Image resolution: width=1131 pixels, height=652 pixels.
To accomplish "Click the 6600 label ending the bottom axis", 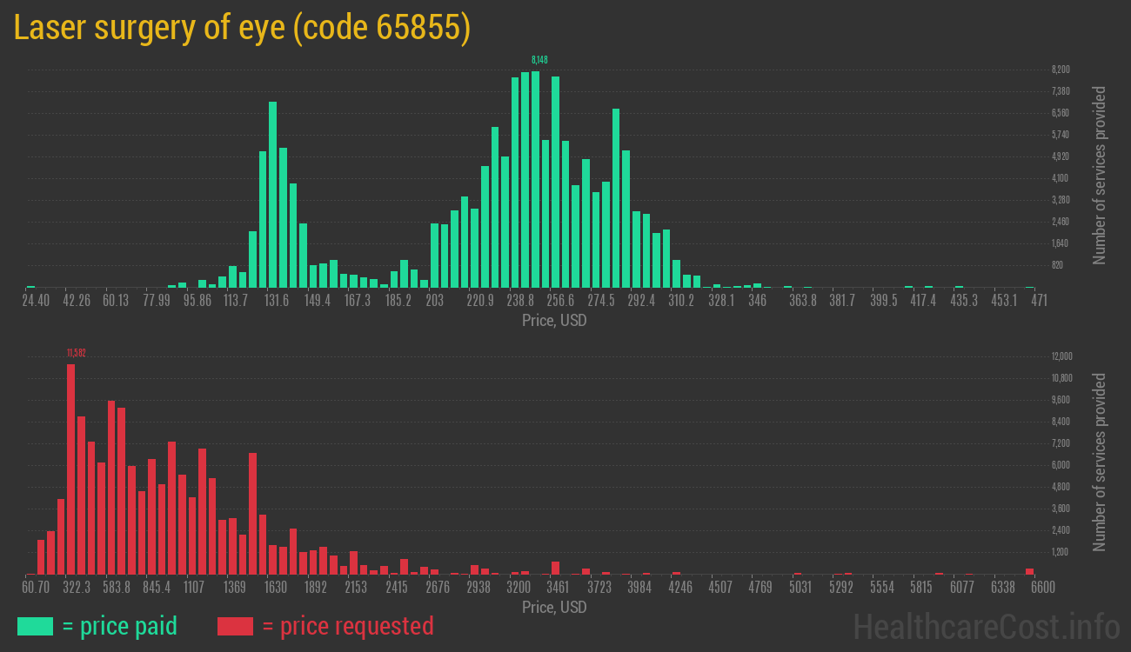I will point(1030,588).
